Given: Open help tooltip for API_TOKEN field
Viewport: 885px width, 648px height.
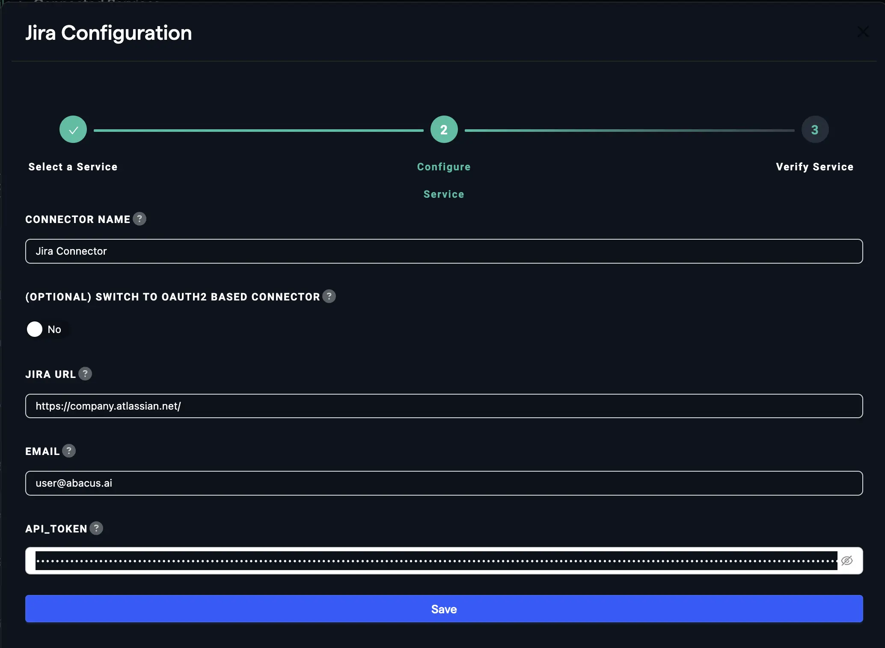Looking at the screenshot, I should (96, 529).
